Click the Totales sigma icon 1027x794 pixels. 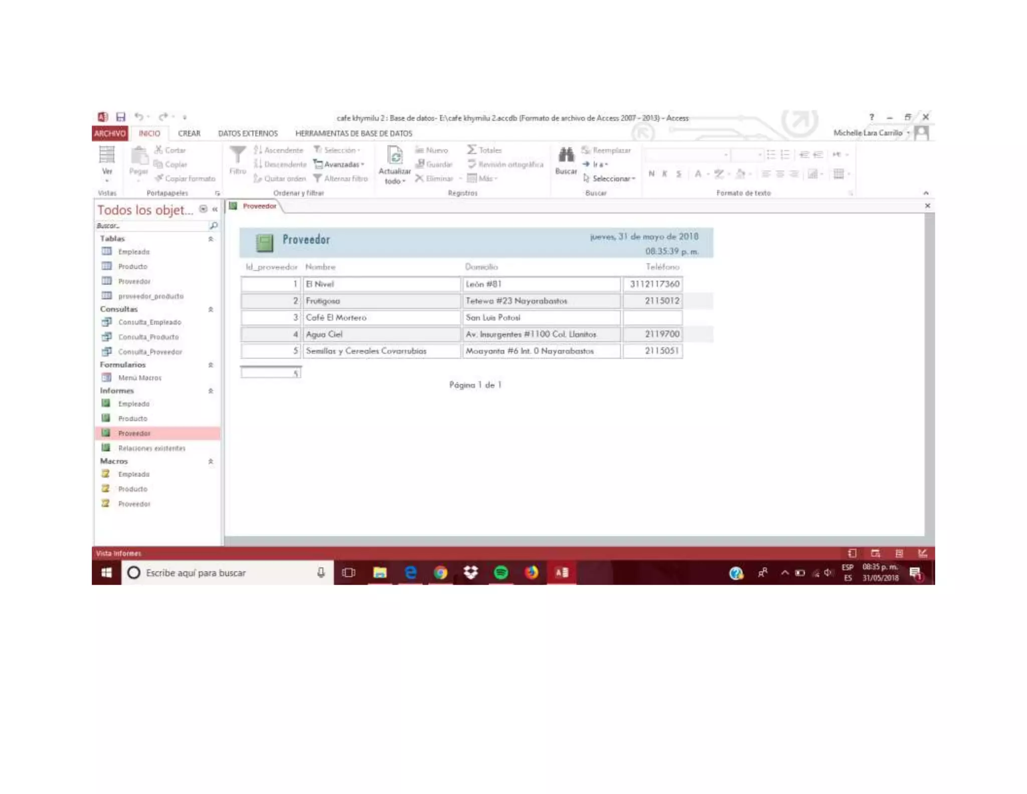pyautogui.click(x=472, y=150)
